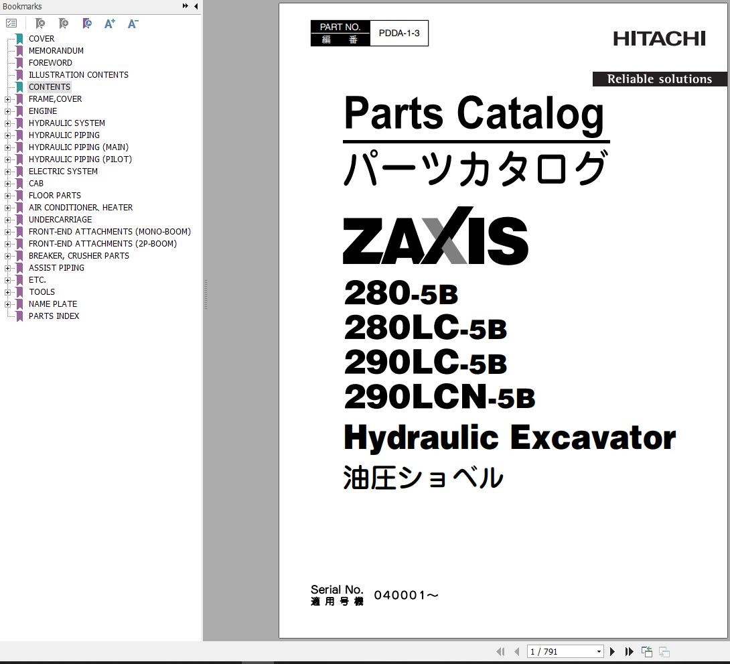
Task: Expand the ELECTRIC SYSTEM bookmark node
Action: [7, 172]
